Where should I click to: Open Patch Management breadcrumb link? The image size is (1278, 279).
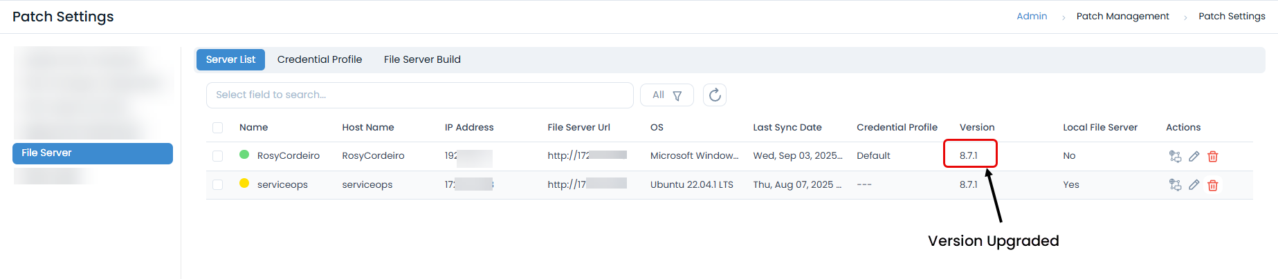1122,16
